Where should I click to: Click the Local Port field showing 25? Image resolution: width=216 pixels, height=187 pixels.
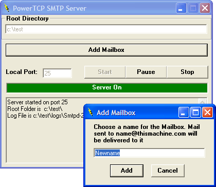point(57,73)
